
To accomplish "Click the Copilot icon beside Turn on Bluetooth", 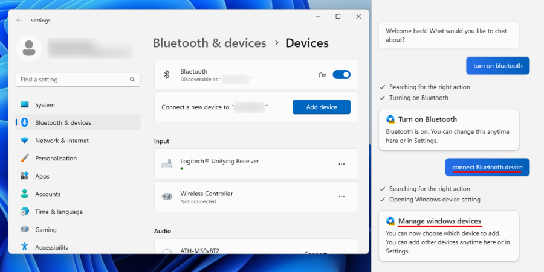I will 390,119.
